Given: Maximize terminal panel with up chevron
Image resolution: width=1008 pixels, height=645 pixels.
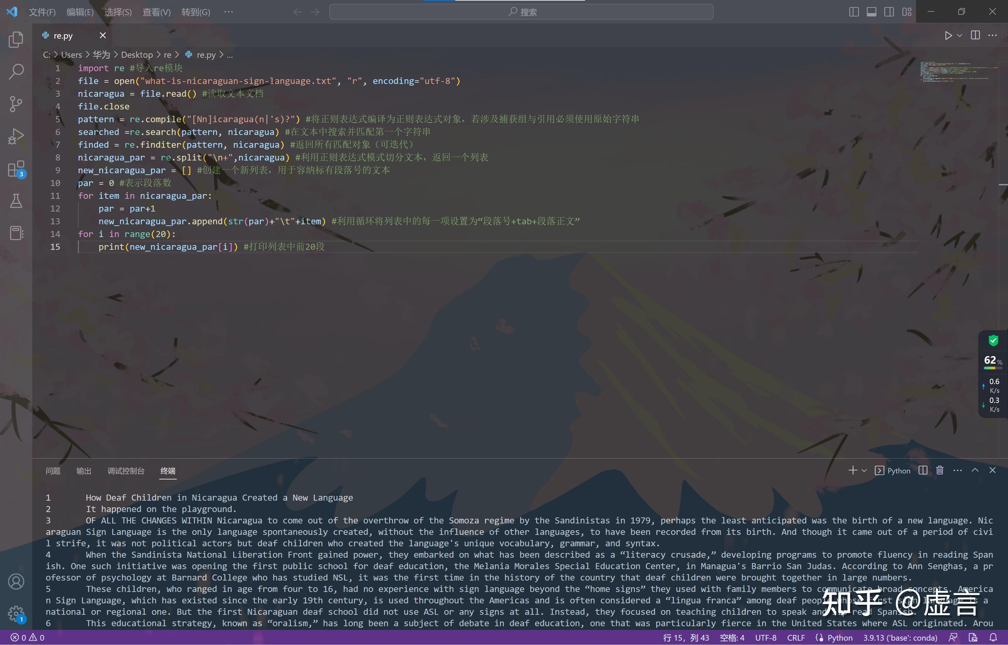Looking at the screenshot, I should 975,470.
